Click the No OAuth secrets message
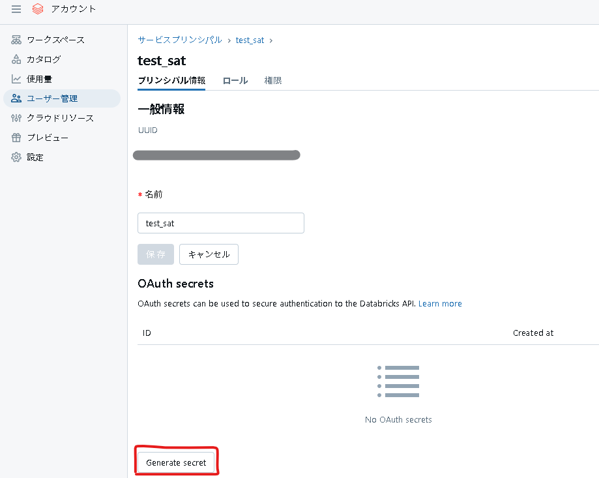599x478 pixels. pyautogui.click(x=398, y=419)
